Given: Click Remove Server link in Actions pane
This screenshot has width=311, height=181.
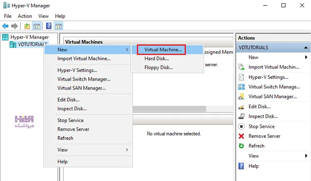Looking at the screenshot, I should 265,136.
